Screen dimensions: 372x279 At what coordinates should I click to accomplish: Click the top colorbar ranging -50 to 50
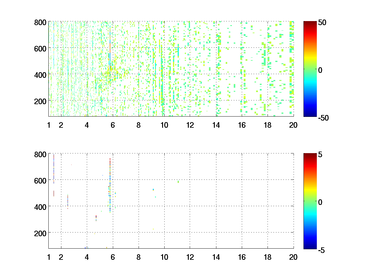pos(310,69)
